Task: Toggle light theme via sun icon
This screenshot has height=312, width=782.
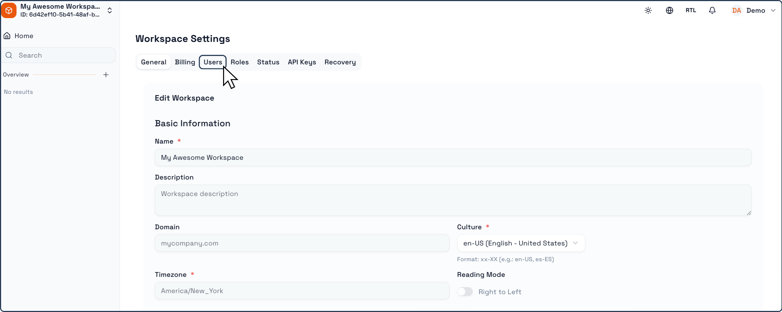Action: click(648, 10)
